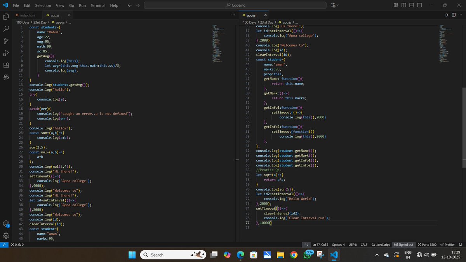Open Visual Studio Code from the taskbar

(334, 255)
